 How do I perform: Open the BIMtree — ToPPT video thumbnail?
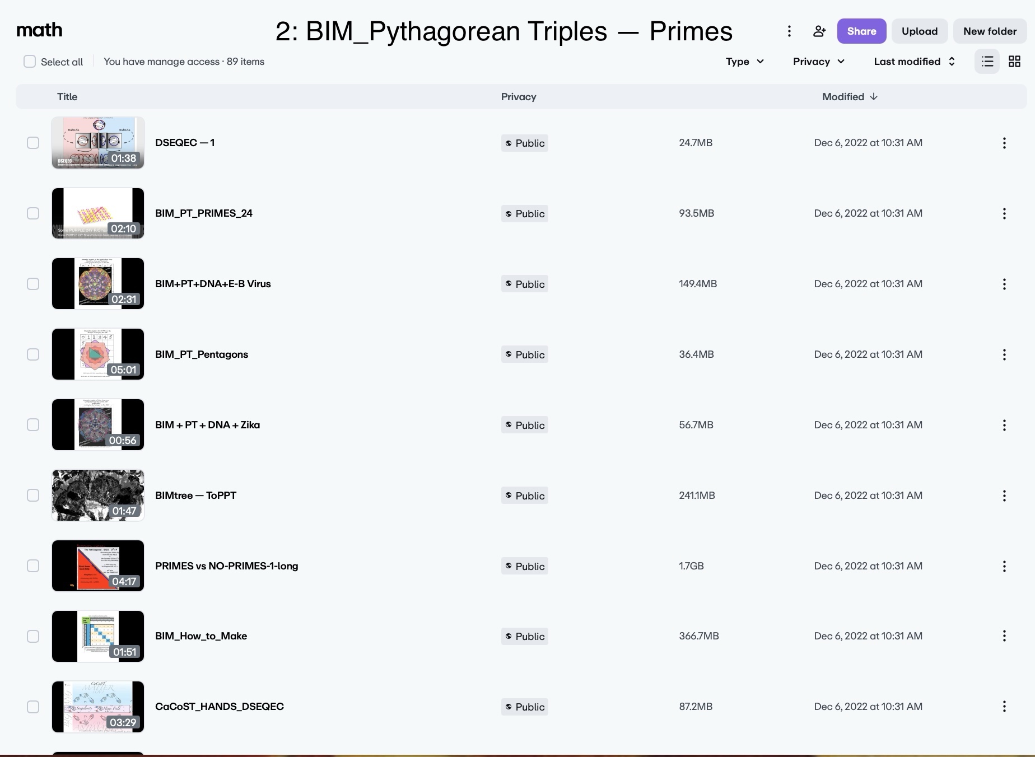click(98, 496)
